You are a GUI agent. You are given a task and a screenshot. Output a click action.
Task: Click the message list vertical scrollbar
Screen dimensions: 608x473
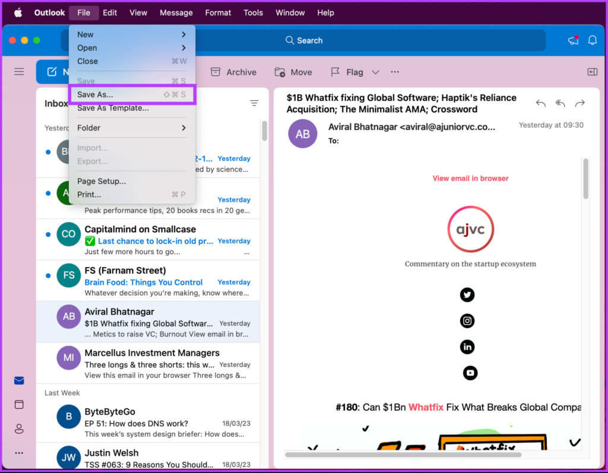(x=264, y=131)
